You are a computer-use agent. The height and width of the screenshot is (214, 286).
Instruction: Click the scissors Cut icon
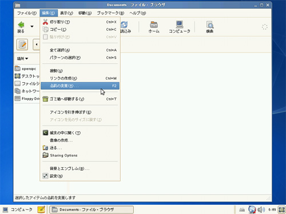[45, 22]
